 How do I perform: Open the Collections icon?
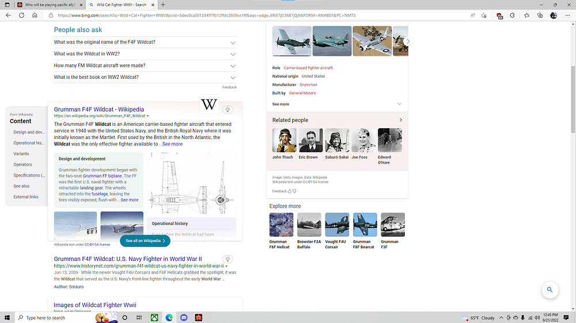coord(540,16)
